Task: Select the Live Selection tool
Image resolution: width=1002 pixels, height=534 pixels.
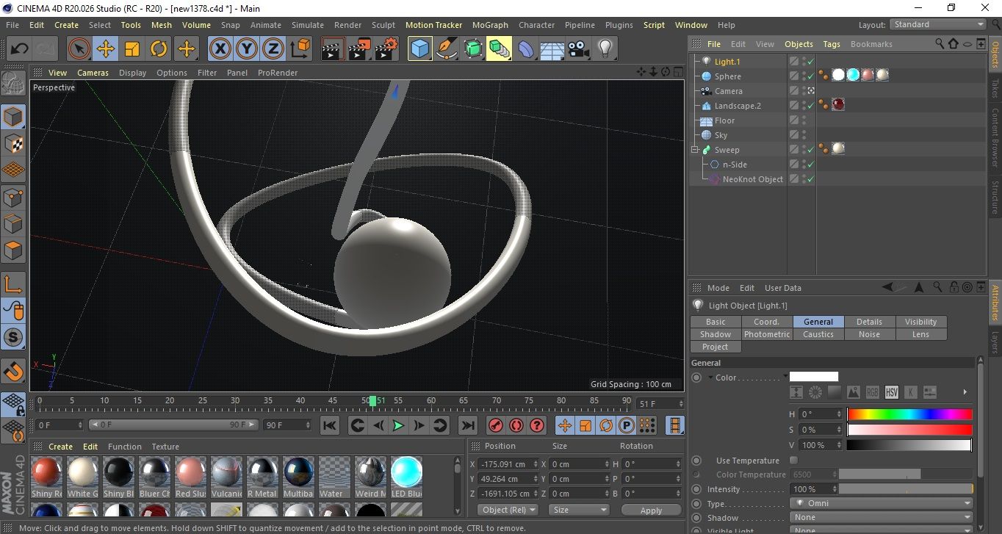Action: [79, 49]
